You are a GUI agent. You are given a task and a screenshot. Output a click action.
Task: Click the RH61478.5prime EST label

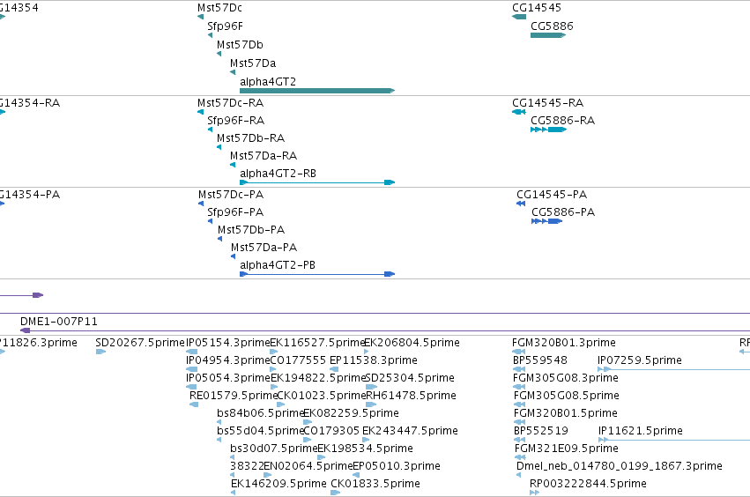[411, 396]
